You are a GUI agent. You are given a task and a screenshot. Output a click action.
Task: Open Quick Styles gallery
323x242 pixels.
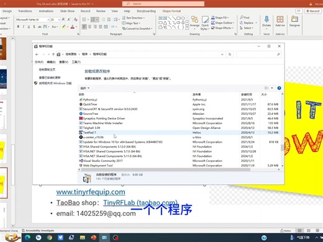point(205,23)
